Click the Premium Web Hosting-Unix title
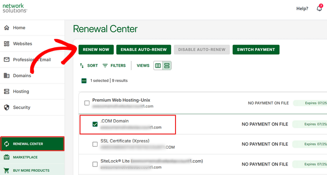 tap(121, 100)
